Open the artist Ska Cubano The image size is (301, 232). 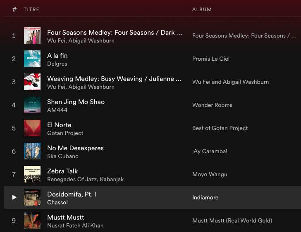(x=63, y=156)
